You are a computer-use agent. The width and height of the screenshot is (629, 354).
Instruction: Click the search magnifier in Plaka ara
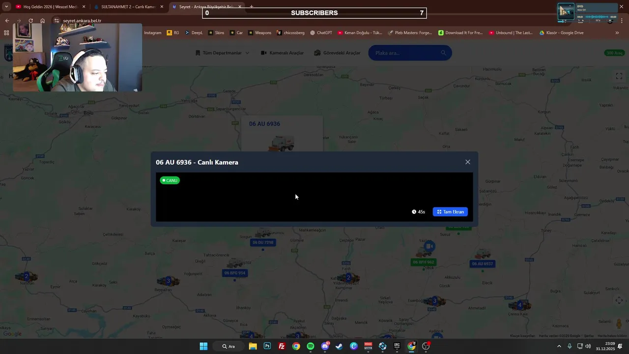[444, 53]
